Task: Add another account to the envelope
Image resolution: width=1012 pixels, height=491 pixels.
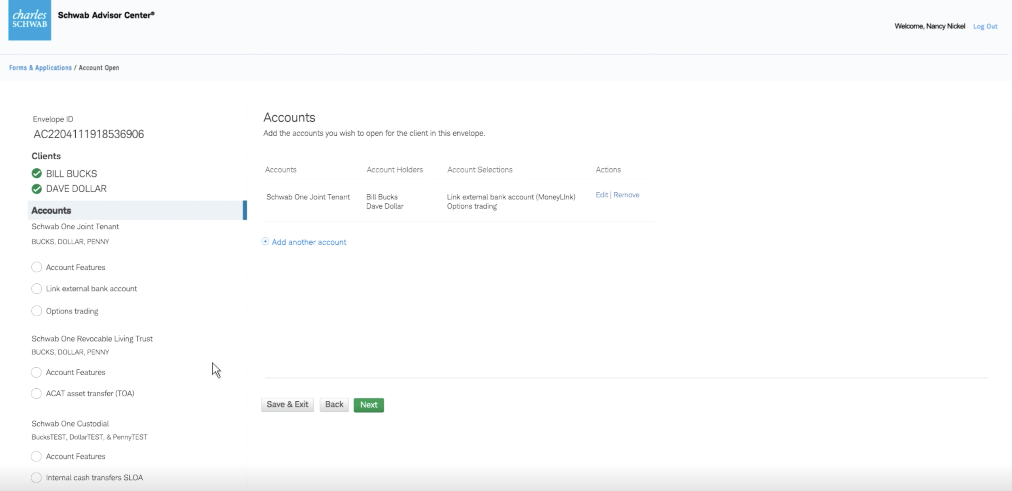Action: [x=309, y=242]
